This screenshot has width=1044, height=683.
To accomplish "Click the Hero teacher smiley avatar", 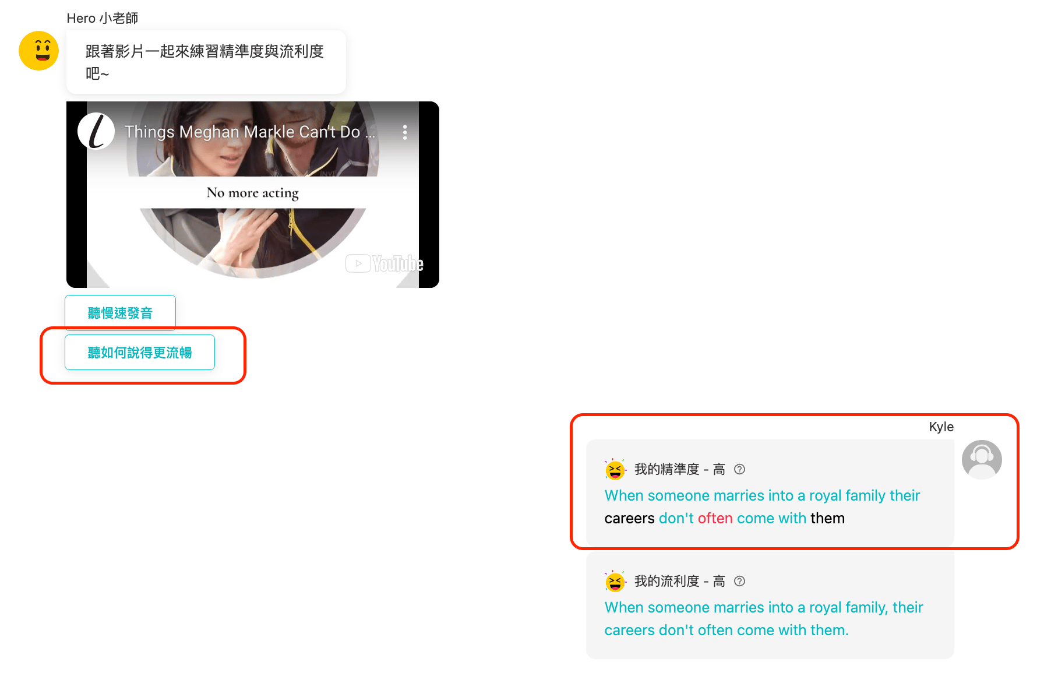I will (x=38, y=51).
